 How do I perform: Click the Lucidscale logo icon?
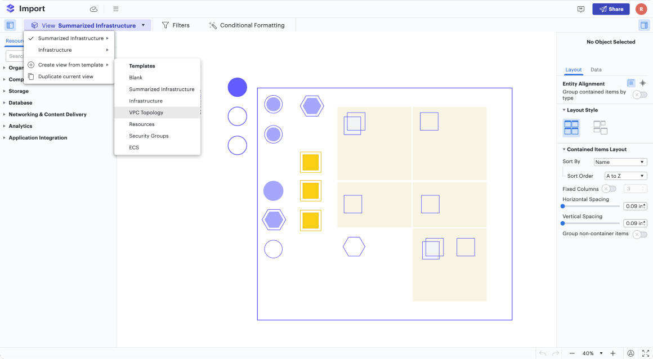10,8
